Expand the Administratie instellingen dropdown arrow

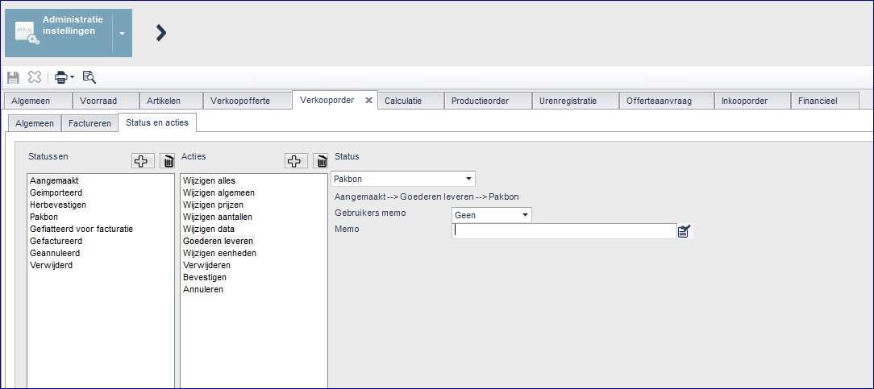tap(122, 34)
